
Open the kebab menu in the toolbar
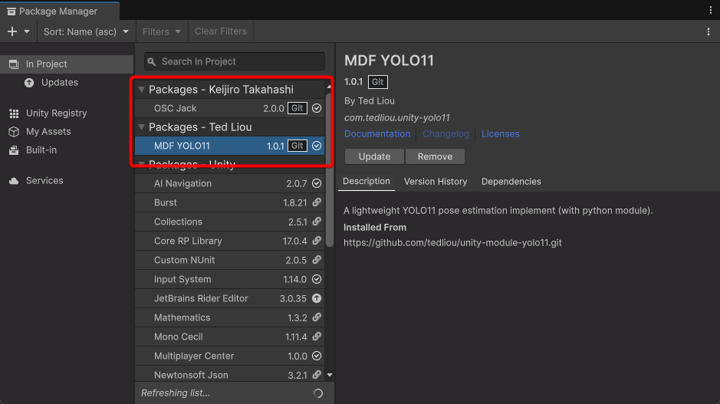pos(708,31)
